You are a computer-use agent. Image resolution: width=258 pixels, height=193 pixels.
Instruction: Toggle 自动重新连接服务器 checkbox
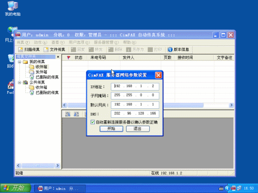coord(93,122)
